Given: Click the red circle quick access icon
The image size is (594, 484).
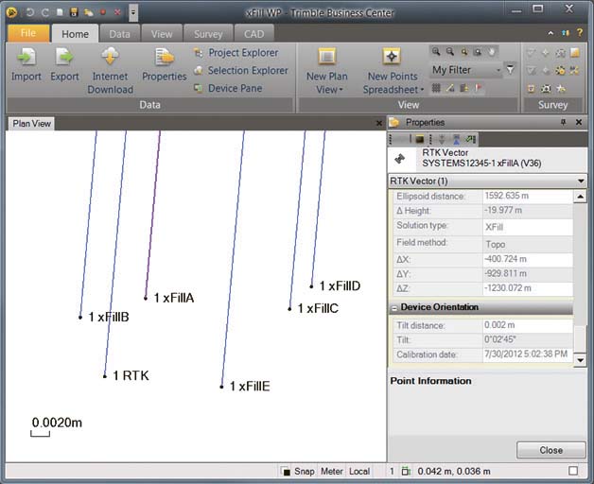Looking at the screenshot, I should click(103, 12).
